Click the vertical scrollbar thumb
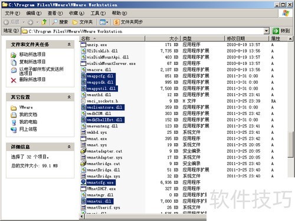This screenshot has width=295, height=221. click(x=290, y=145)
